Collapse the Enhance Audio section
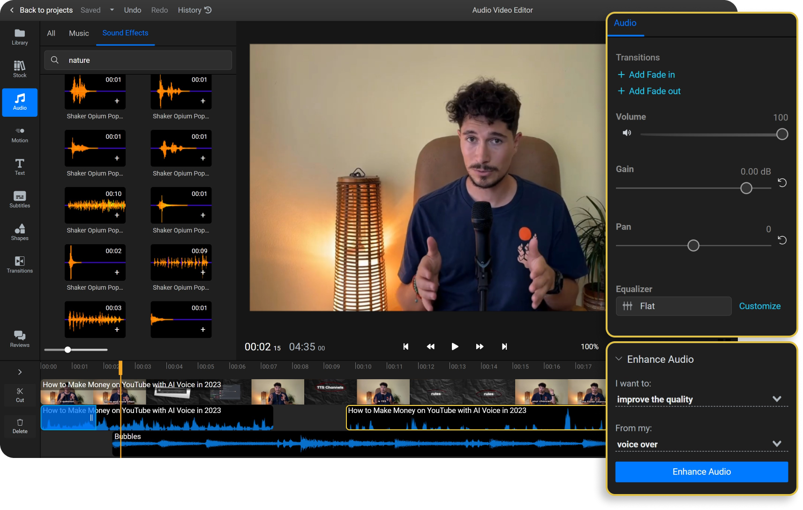This screenshot has height=510, width=803. [619, 359]
